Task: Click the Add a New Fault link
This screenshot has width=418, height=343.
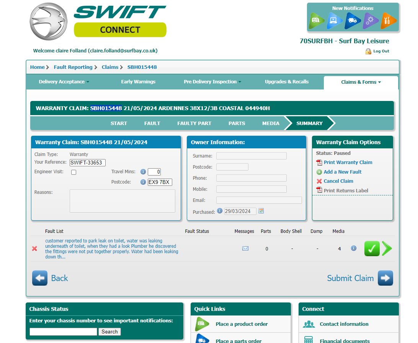Action: click(343, 172)
